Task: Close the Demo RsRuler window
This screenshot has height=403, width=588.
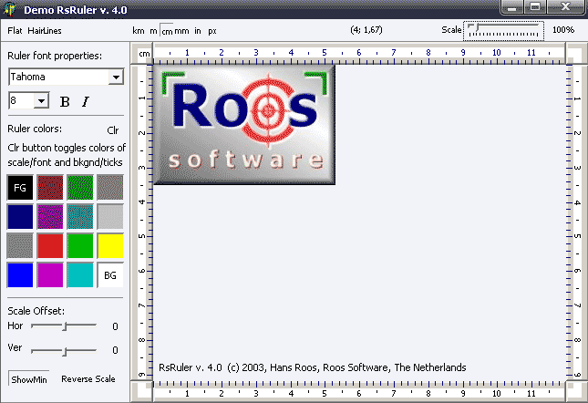Action: click(566, 7)
